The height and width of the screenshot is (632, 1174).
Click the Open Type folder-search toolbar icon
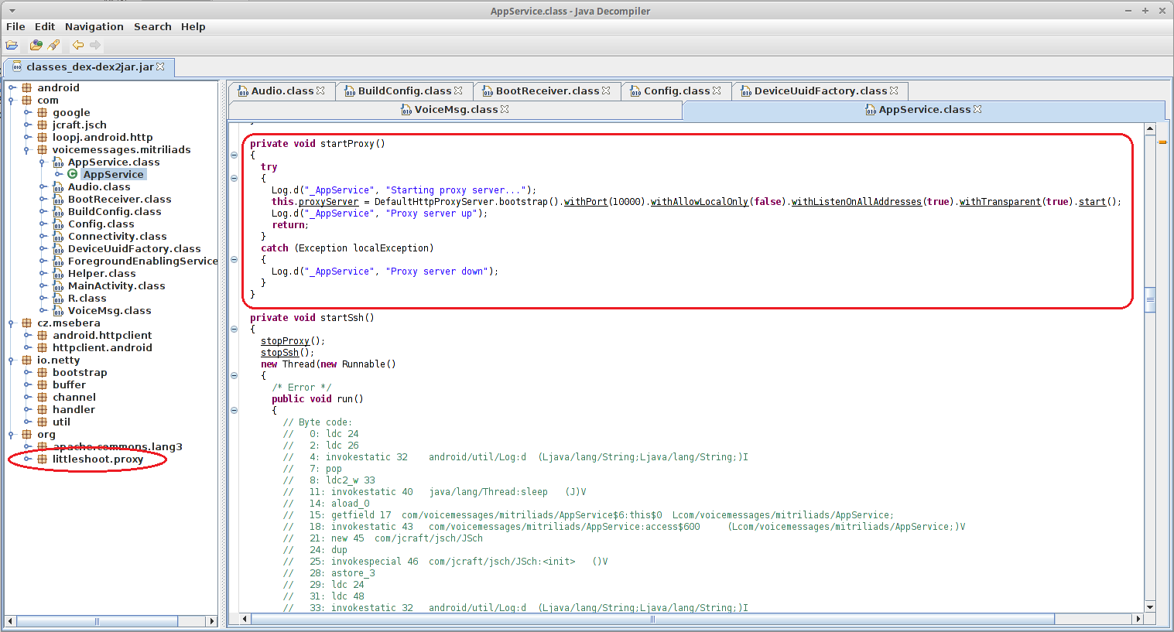[x=36, y=45]
